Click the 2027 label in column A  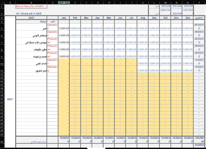(10, 99)
